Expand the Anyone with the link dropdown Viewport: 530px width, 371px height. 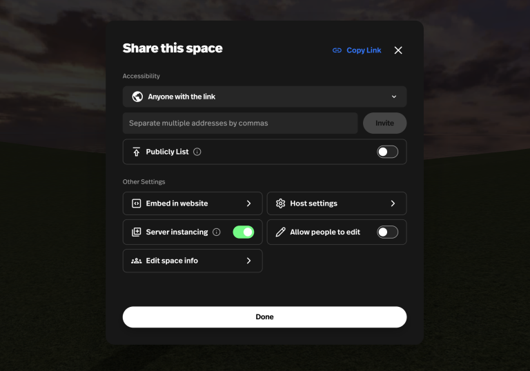coord(265,97)
